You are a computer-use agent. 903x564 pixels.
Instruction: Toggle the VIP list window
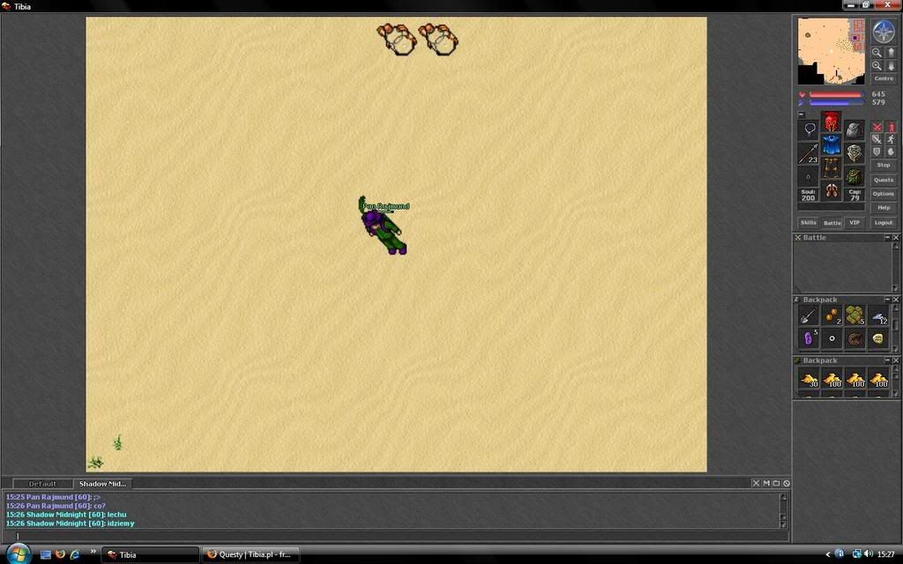click(x=854, y=223)
